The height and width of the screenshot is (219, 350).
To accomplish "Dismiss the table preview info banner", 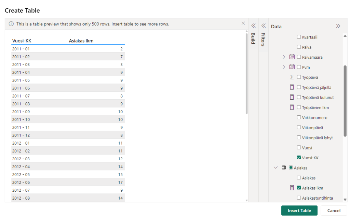I will tap(243, 24).
